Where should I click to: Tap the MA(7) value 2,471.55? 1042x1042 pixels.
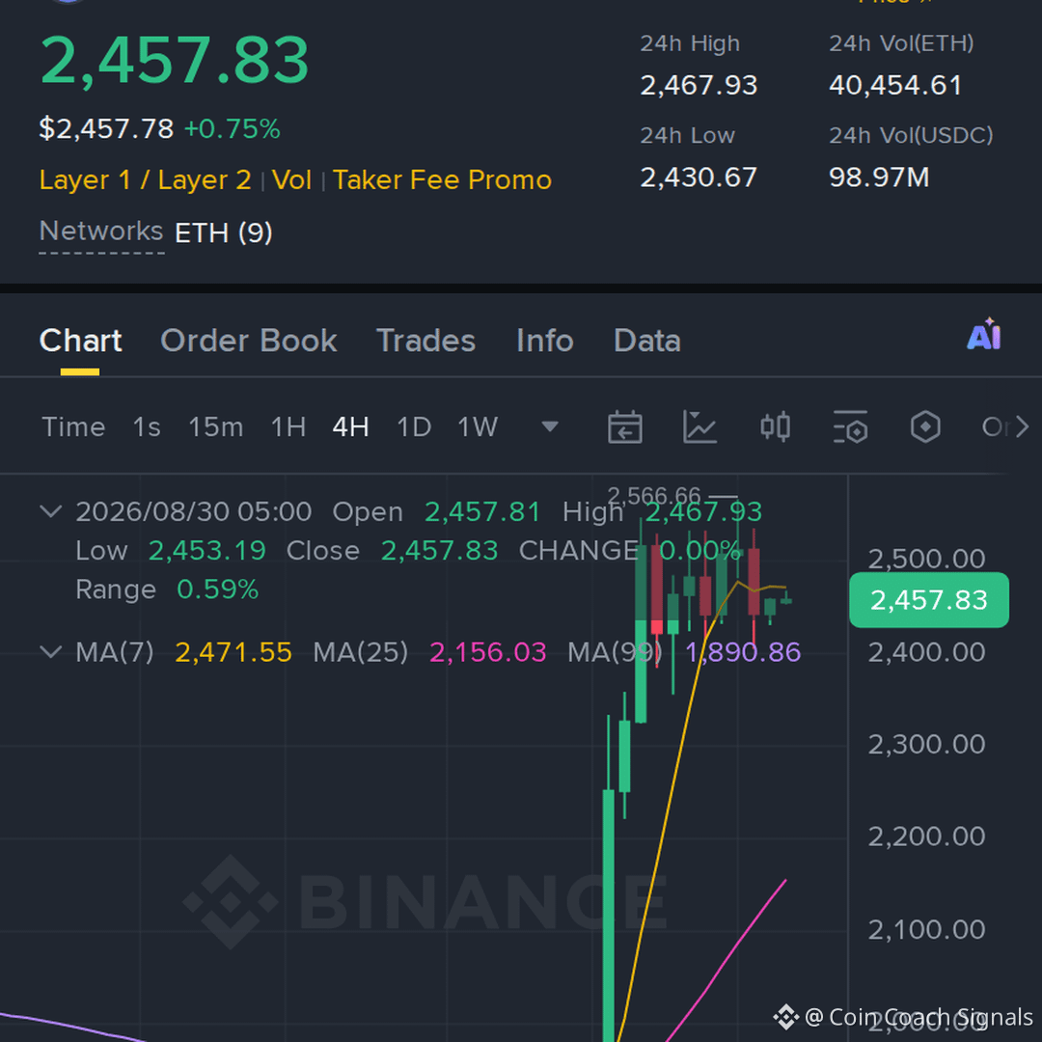pos(233,652)
